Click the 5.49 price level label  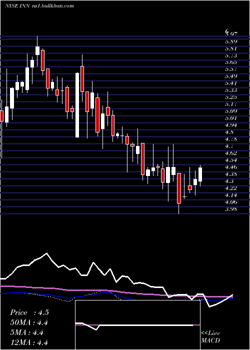[231, 76]
